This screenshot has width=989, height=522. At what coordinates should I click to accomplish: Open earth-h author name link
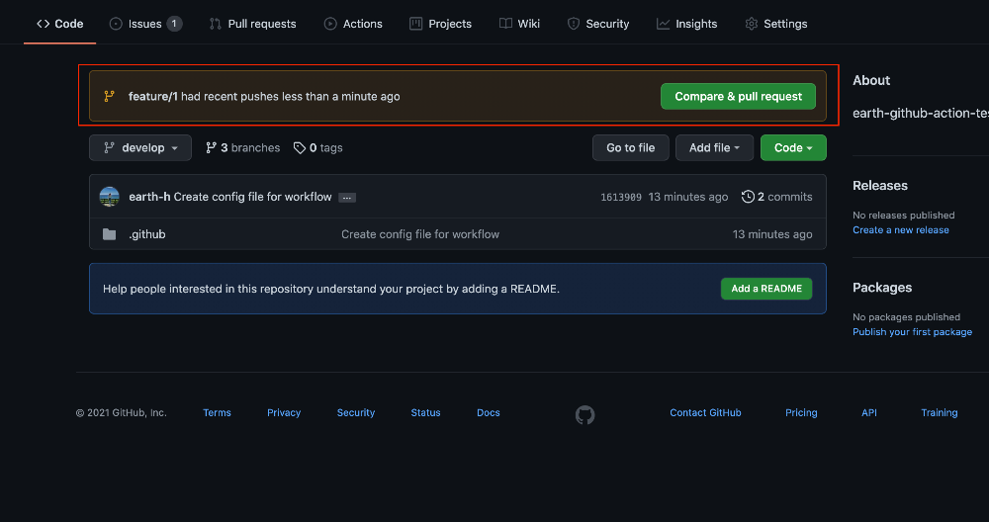(149, 197)
